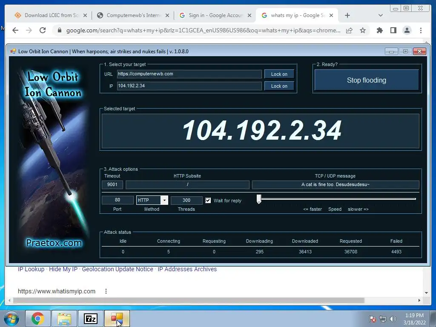Close the Download LOIC tab
Image resolution: width=436 pixels, height=327 pixels.
click(85, 16)
